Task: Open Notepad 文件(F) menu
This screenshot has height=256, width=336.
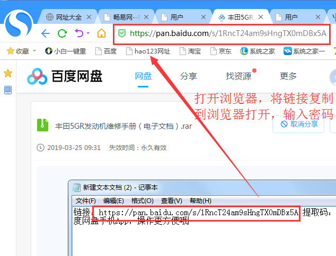Action: click(x=85, y=201)
